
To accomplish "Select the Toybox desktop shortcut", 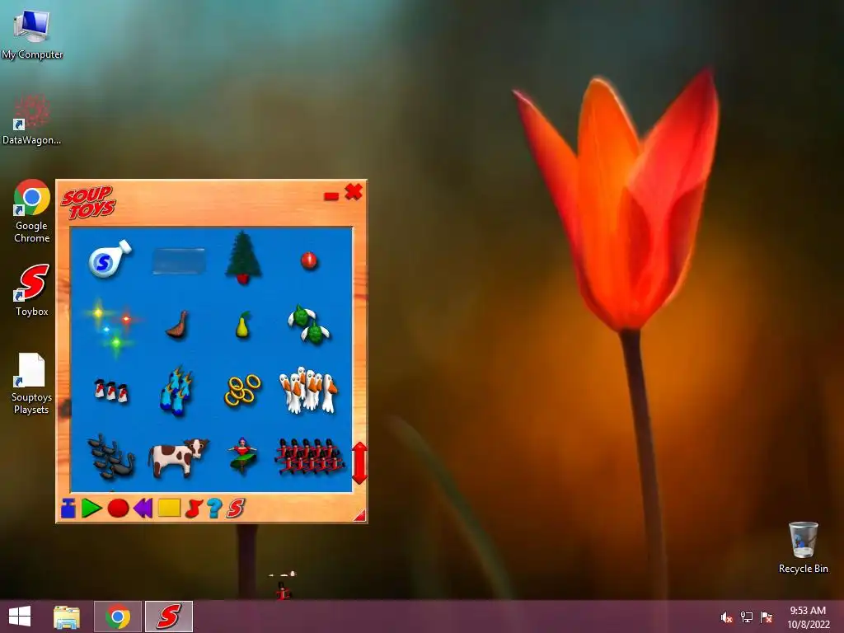I will click(x=32, y=290).
